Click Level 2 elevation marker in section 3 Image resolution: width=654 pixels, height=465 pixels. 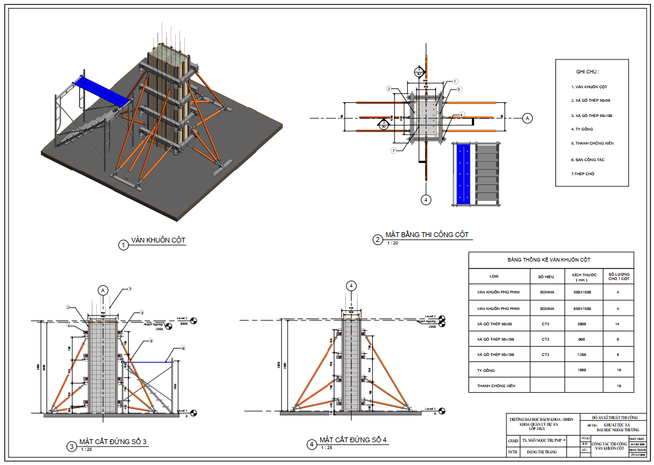tap(194, 320)
